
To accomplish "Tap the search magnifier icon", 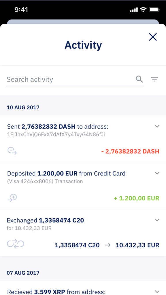I will pos(139,79).
